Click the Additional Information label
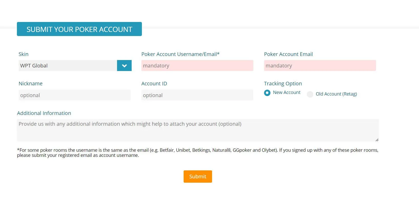 44,113
